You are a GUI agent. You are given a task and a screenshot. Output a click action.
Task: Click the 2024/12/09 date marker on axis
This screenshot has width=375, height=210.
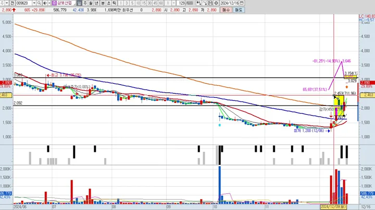tap(333, 206)
